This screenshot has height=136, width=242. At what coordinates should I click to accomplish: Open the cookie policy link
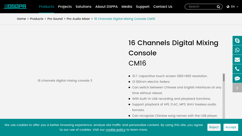116,130
